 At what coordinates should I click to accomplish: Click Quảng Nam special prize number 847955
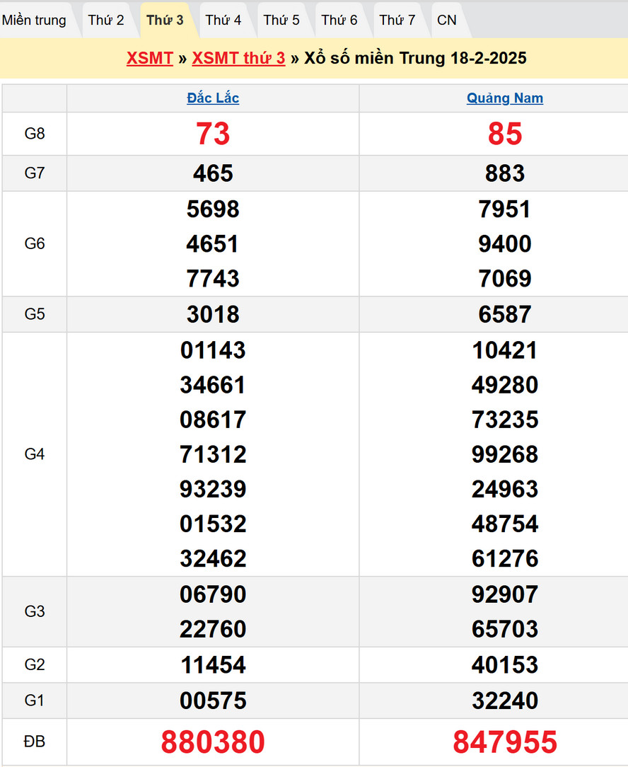click(505, 742)
